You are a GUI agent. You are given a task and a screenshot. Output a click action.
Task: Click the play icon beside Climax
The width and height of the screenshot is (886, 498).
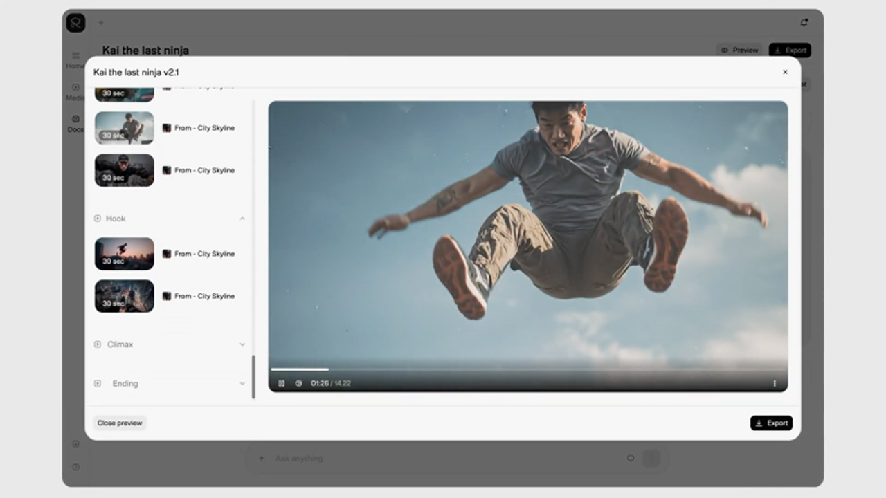[98, 344]
